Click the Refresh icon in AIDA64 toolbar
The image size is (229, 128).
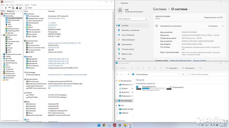[13, 8]
